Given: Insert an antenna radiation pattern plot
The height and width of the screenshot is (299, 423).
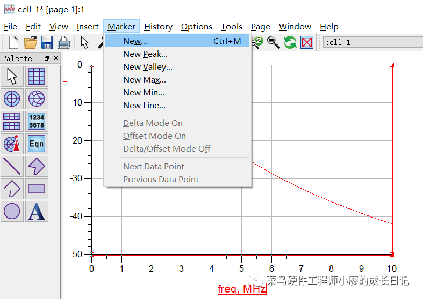Looking at the screenshot, I should pyautogui.click(x=12, y=144).
